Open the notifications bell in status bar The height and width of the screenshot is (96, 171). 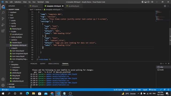tap(168, 90)
